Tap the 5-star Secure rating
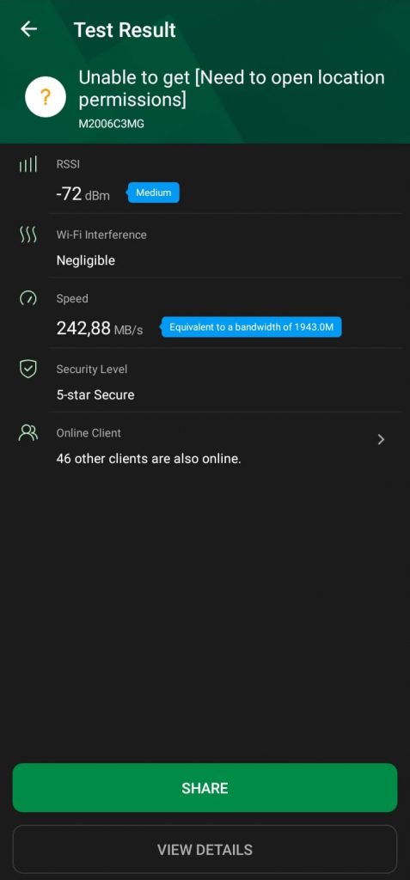Viewport: 410px width, 880px height. click(95, 394)
